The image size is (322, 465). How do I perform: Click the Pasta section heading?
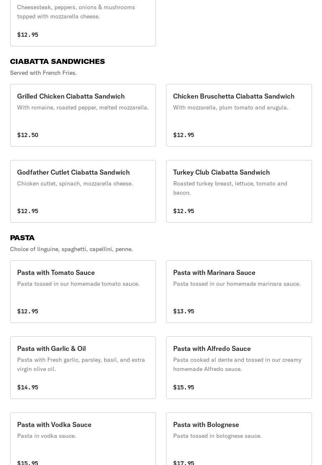point(22,238)
